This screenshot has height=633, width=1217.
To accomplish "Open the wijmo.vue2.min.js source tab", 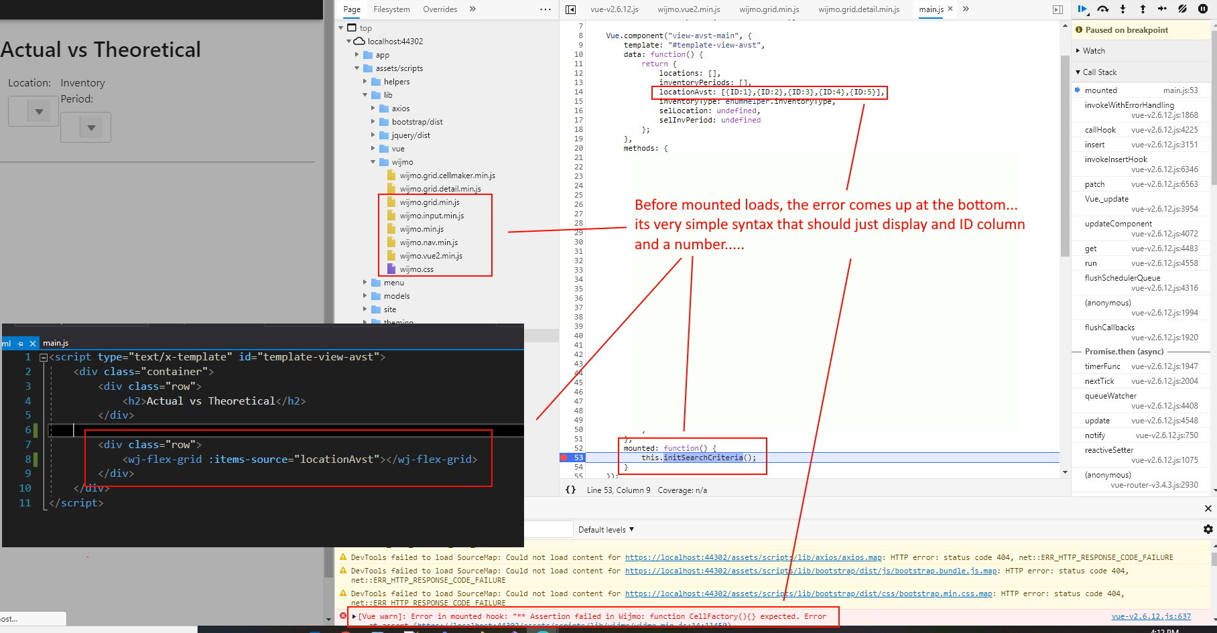I will coord(689,9).
